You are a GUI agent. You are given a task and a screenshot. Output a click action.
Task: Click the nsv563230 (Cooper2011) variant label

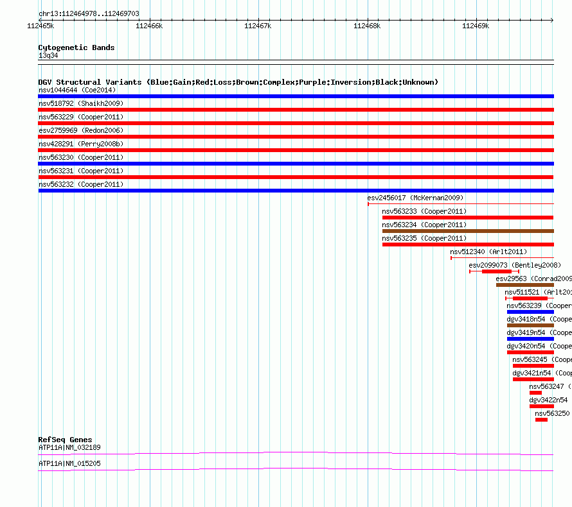(81, 157)
